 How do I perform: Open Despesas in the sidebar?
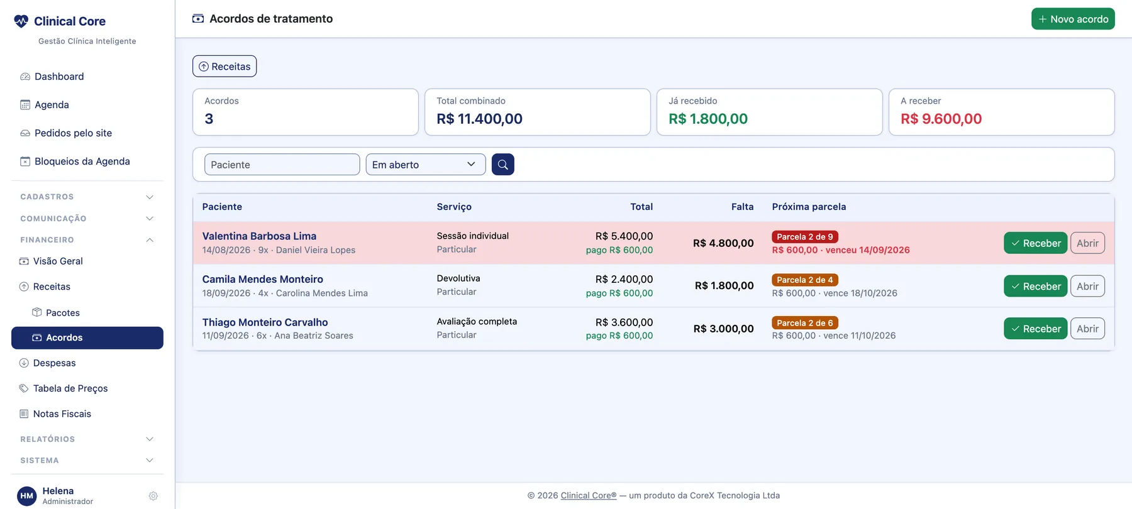pyautogui.click(x=87, y=363)
